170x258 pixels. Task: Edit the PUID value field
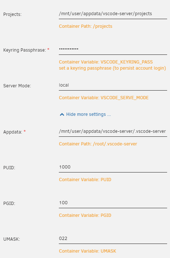(113, 167)
